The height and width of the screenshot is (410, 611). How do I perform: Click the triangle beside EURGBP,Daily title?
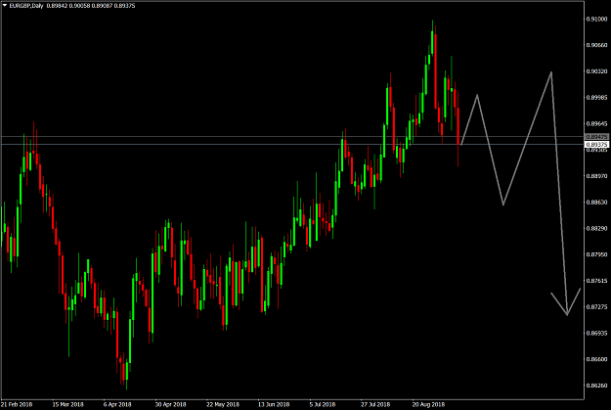point(5,6)
